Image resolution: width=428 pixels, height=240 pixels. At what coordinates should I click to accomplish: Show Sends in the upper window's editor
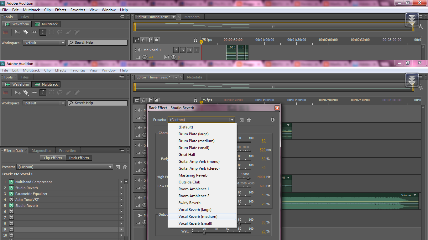pyautogui.click(x=150, y=40)
